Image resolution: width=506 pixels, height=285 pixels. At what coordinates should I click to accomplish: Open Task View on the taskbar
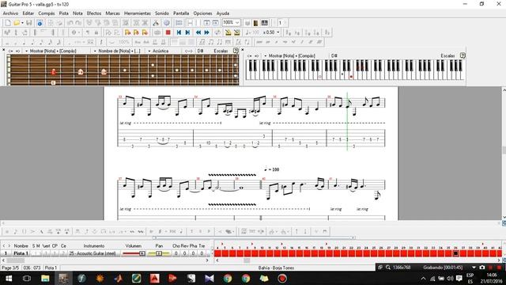27,279
